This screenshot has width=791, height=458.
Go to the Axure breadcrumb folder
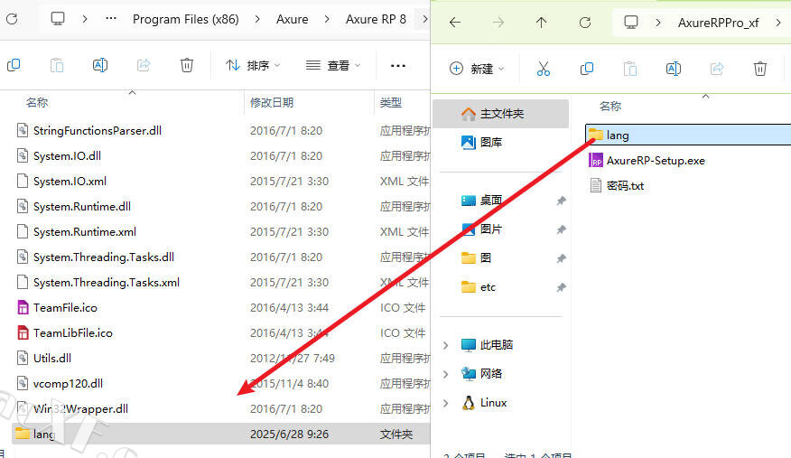click(292, 19)
